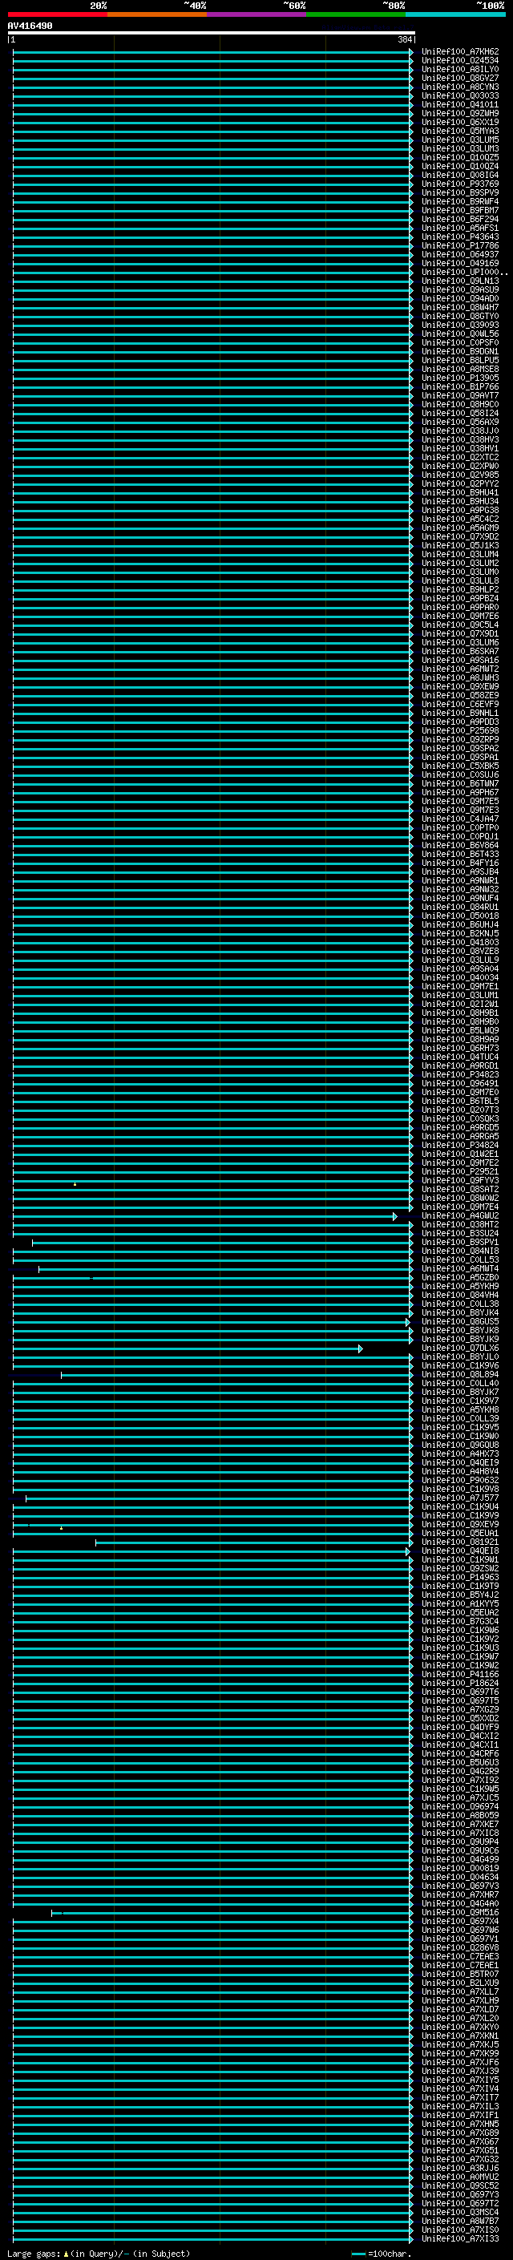This screenshot has height=2260, width=513.
Task: Select label UniRef100_B1P766
Action: coord(459,387)
